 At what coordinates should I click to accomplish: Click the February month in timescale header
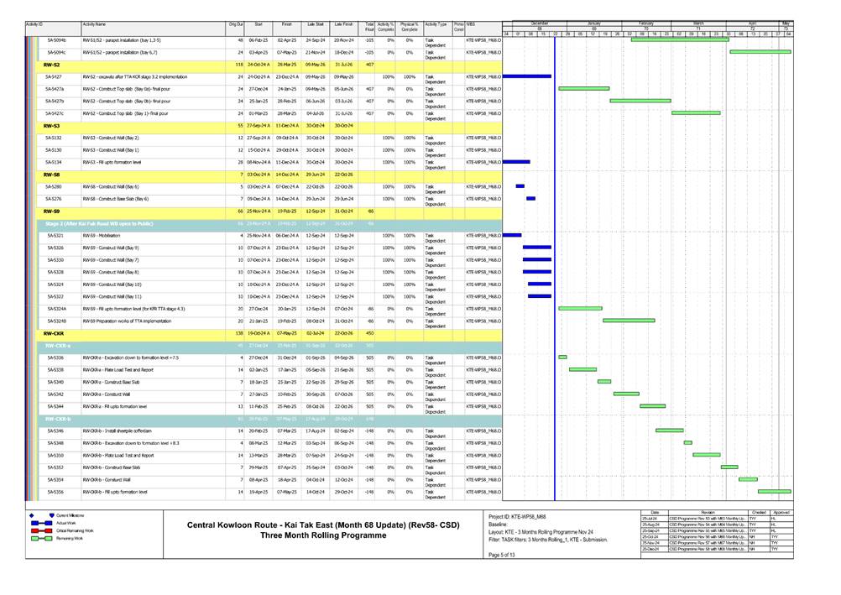tap(646, 23)
